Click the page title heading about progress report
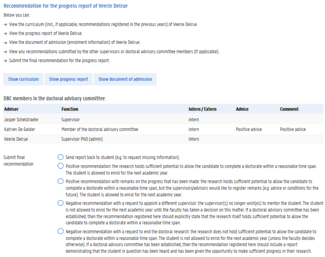The height and width of the screenshot is (257, 325). pyautogui.click(x=66, y=6)
